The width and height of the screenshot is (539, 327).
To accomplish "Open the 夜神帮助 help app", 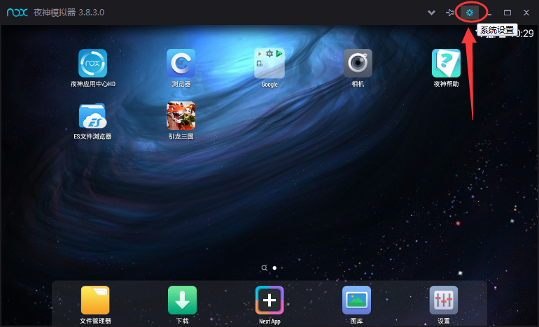I will tap(446, 63).
